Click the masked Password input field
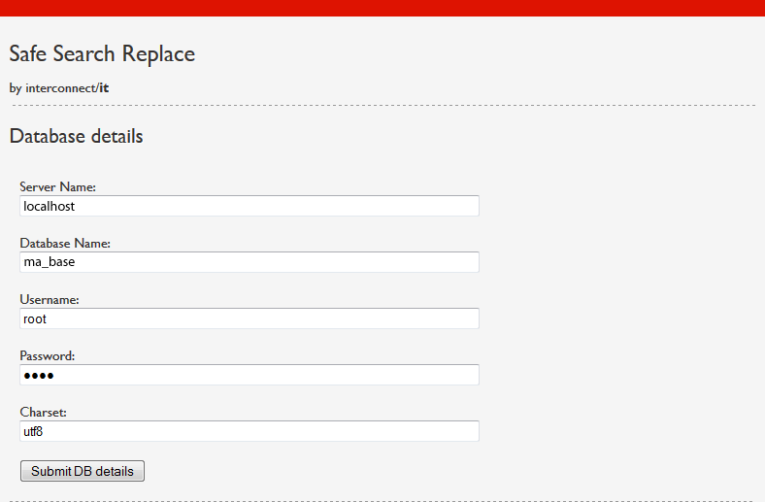Image resolution: width=765 pixels, height=502 pixels. pos(249,375)
